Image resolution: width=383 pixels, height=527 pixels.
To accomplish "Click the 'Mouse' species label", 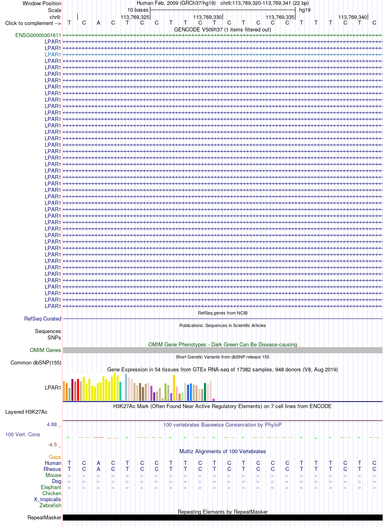I will (53, 475).
